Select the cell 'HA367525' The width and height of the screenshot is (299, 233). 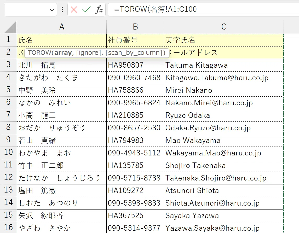click(x=135, y=216)
